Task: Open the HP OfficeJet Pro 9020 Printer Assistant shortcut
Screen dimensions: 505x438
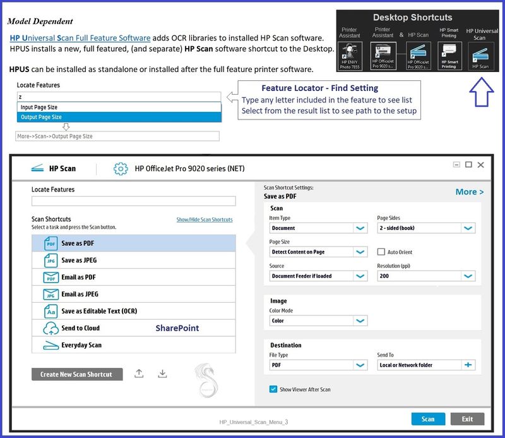Action: tap(383, 56)
